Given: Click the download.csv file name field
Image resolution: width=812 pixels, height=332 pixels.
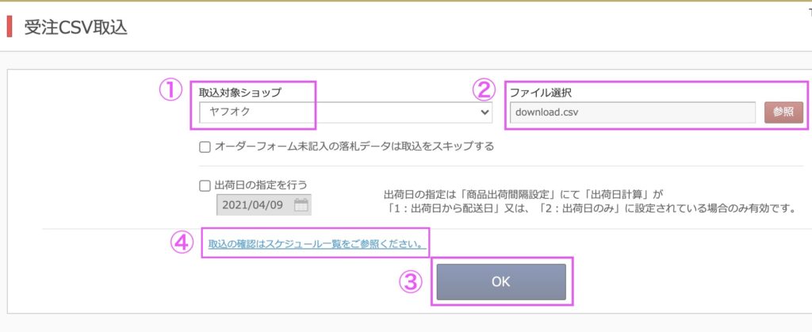Looking at the screenshot, I should pyautogui.click(x=632, y=113).
